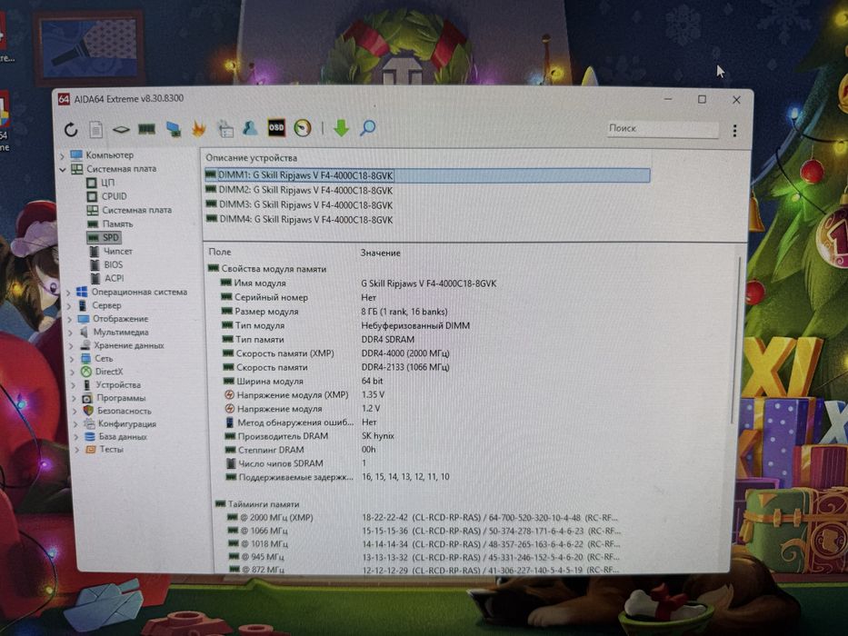
Task: Collapse the Системная плата tree node
Action: [63, 170]
